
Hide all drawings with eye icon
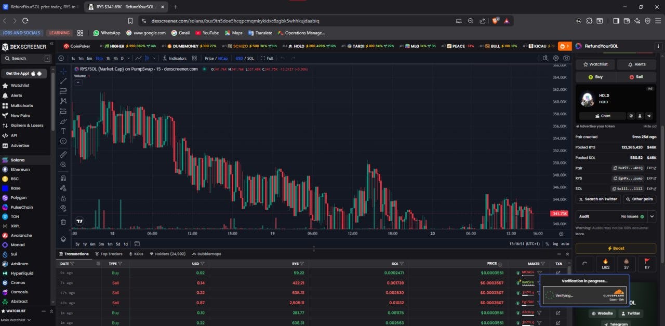[63, 208]
